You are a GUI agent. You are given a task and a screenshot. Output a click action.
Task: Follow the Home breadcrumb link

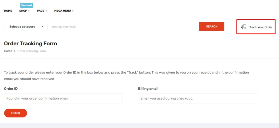pos(8,51)
